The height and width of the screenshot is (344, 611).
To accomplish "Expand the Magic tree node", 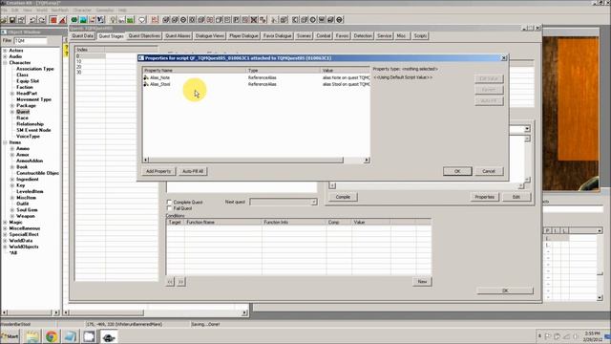I will pos(5,223).
